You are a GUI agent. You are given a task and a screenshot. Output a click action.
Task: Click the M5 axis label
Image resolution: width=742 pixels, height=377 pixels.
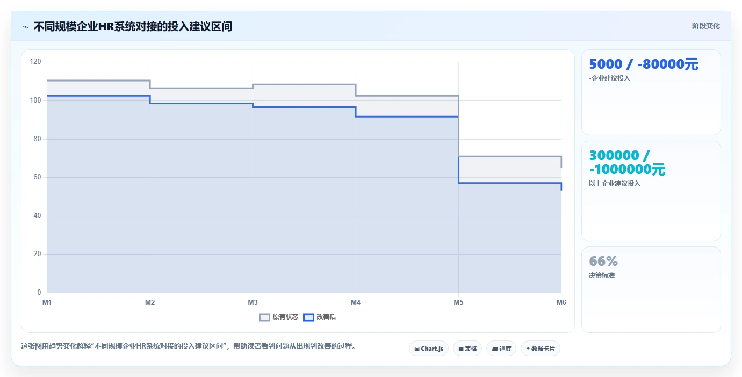click(458, 303)
